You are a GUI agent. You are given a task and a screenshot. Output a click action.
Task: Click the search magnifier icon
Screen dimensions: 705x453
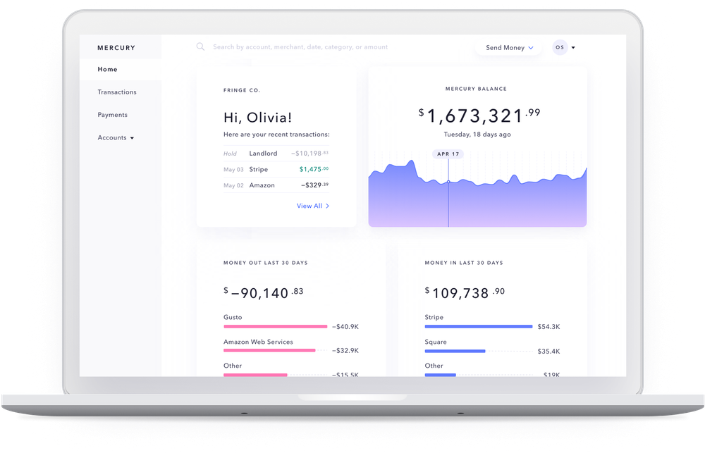tap(200, 46)
